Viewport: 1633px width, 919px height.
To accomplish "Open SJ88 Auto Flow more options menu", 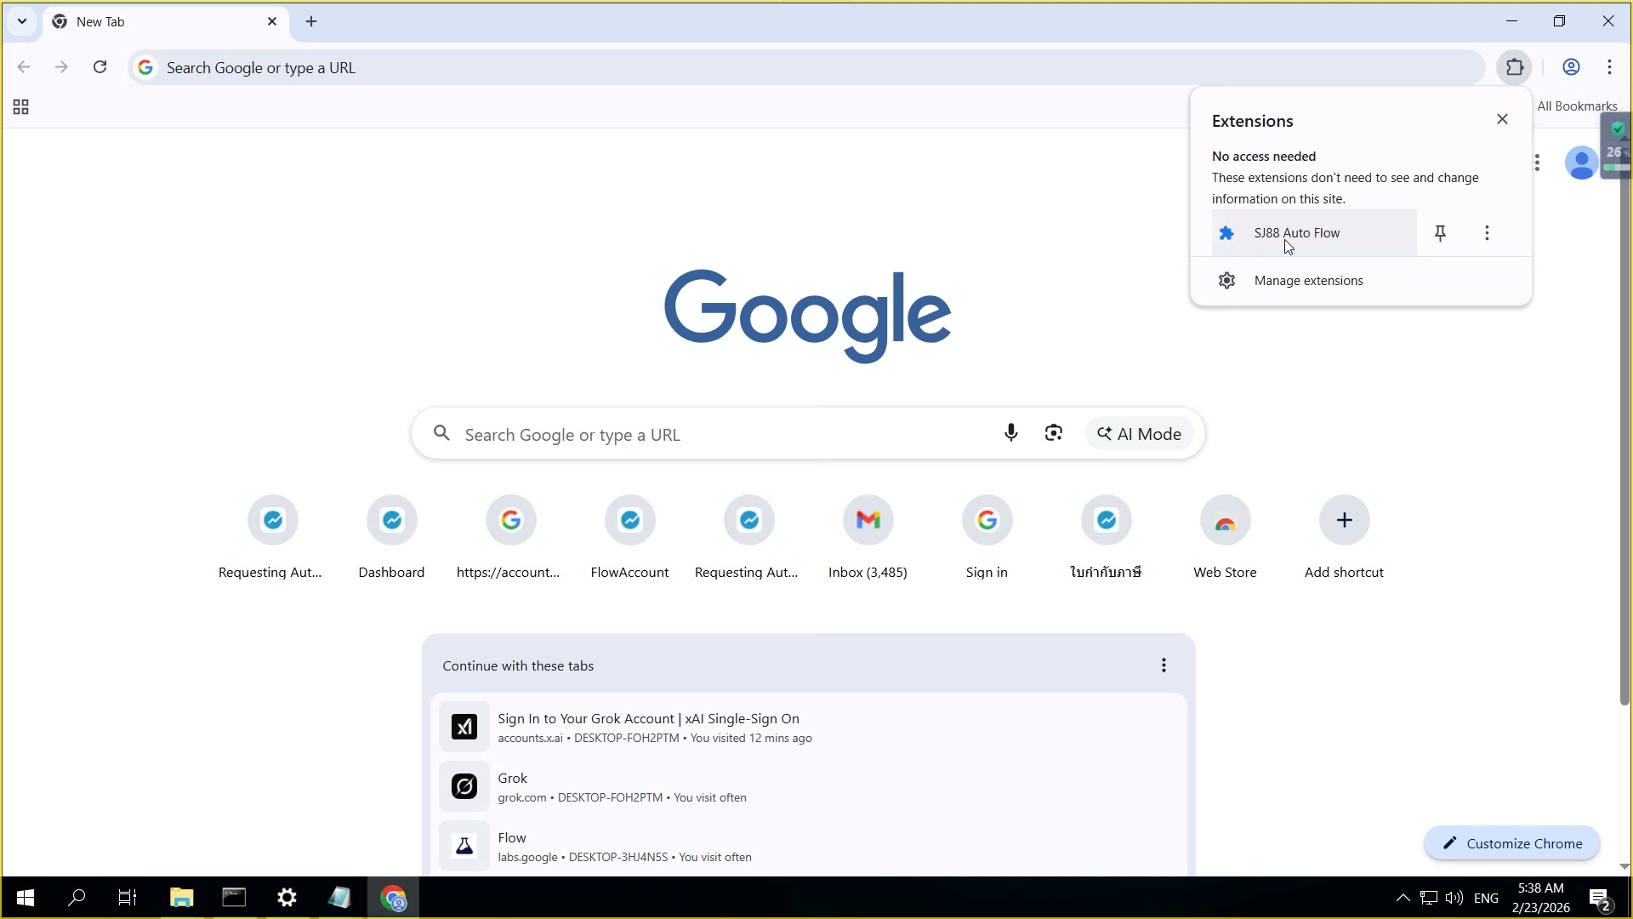I will pos(1487,233).
